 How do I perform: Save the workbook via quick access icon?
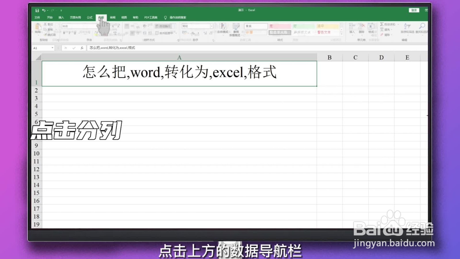tap(37, 10)
